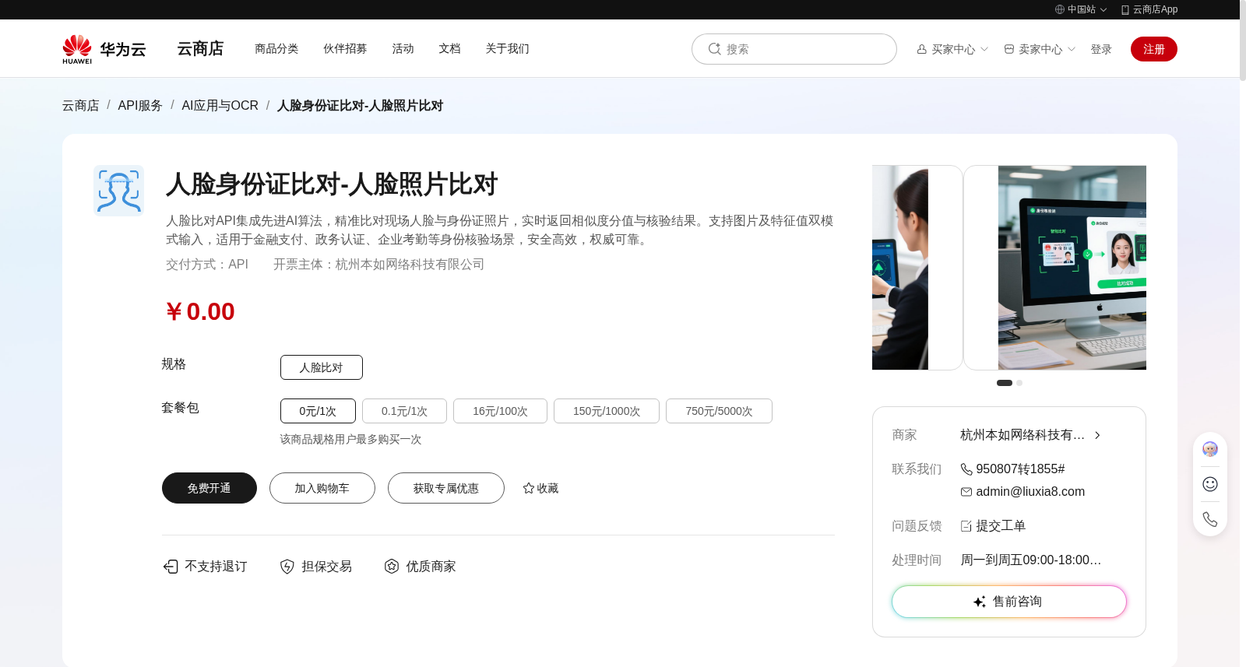Select the 0.1元/1次 package
This screenshot has width=1246, height=667.
point(404,411)
